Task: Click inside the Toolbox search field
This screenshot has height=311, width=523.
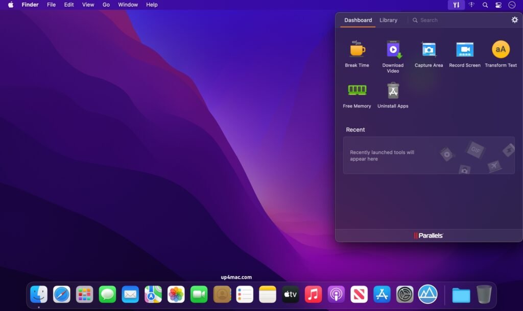Action: pyautogui.click(x=449, y=20)
